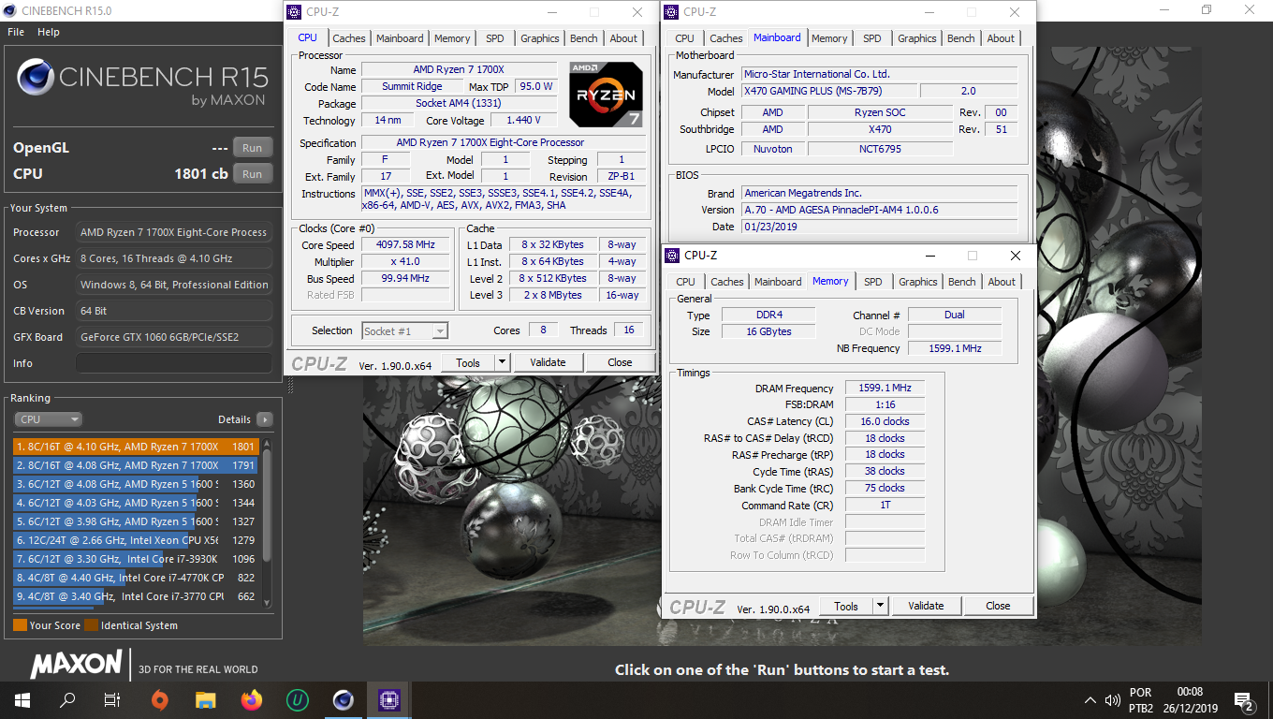The image size is (1273, 719).
Task: Open the notification center icon
Action: point(1244,700)
